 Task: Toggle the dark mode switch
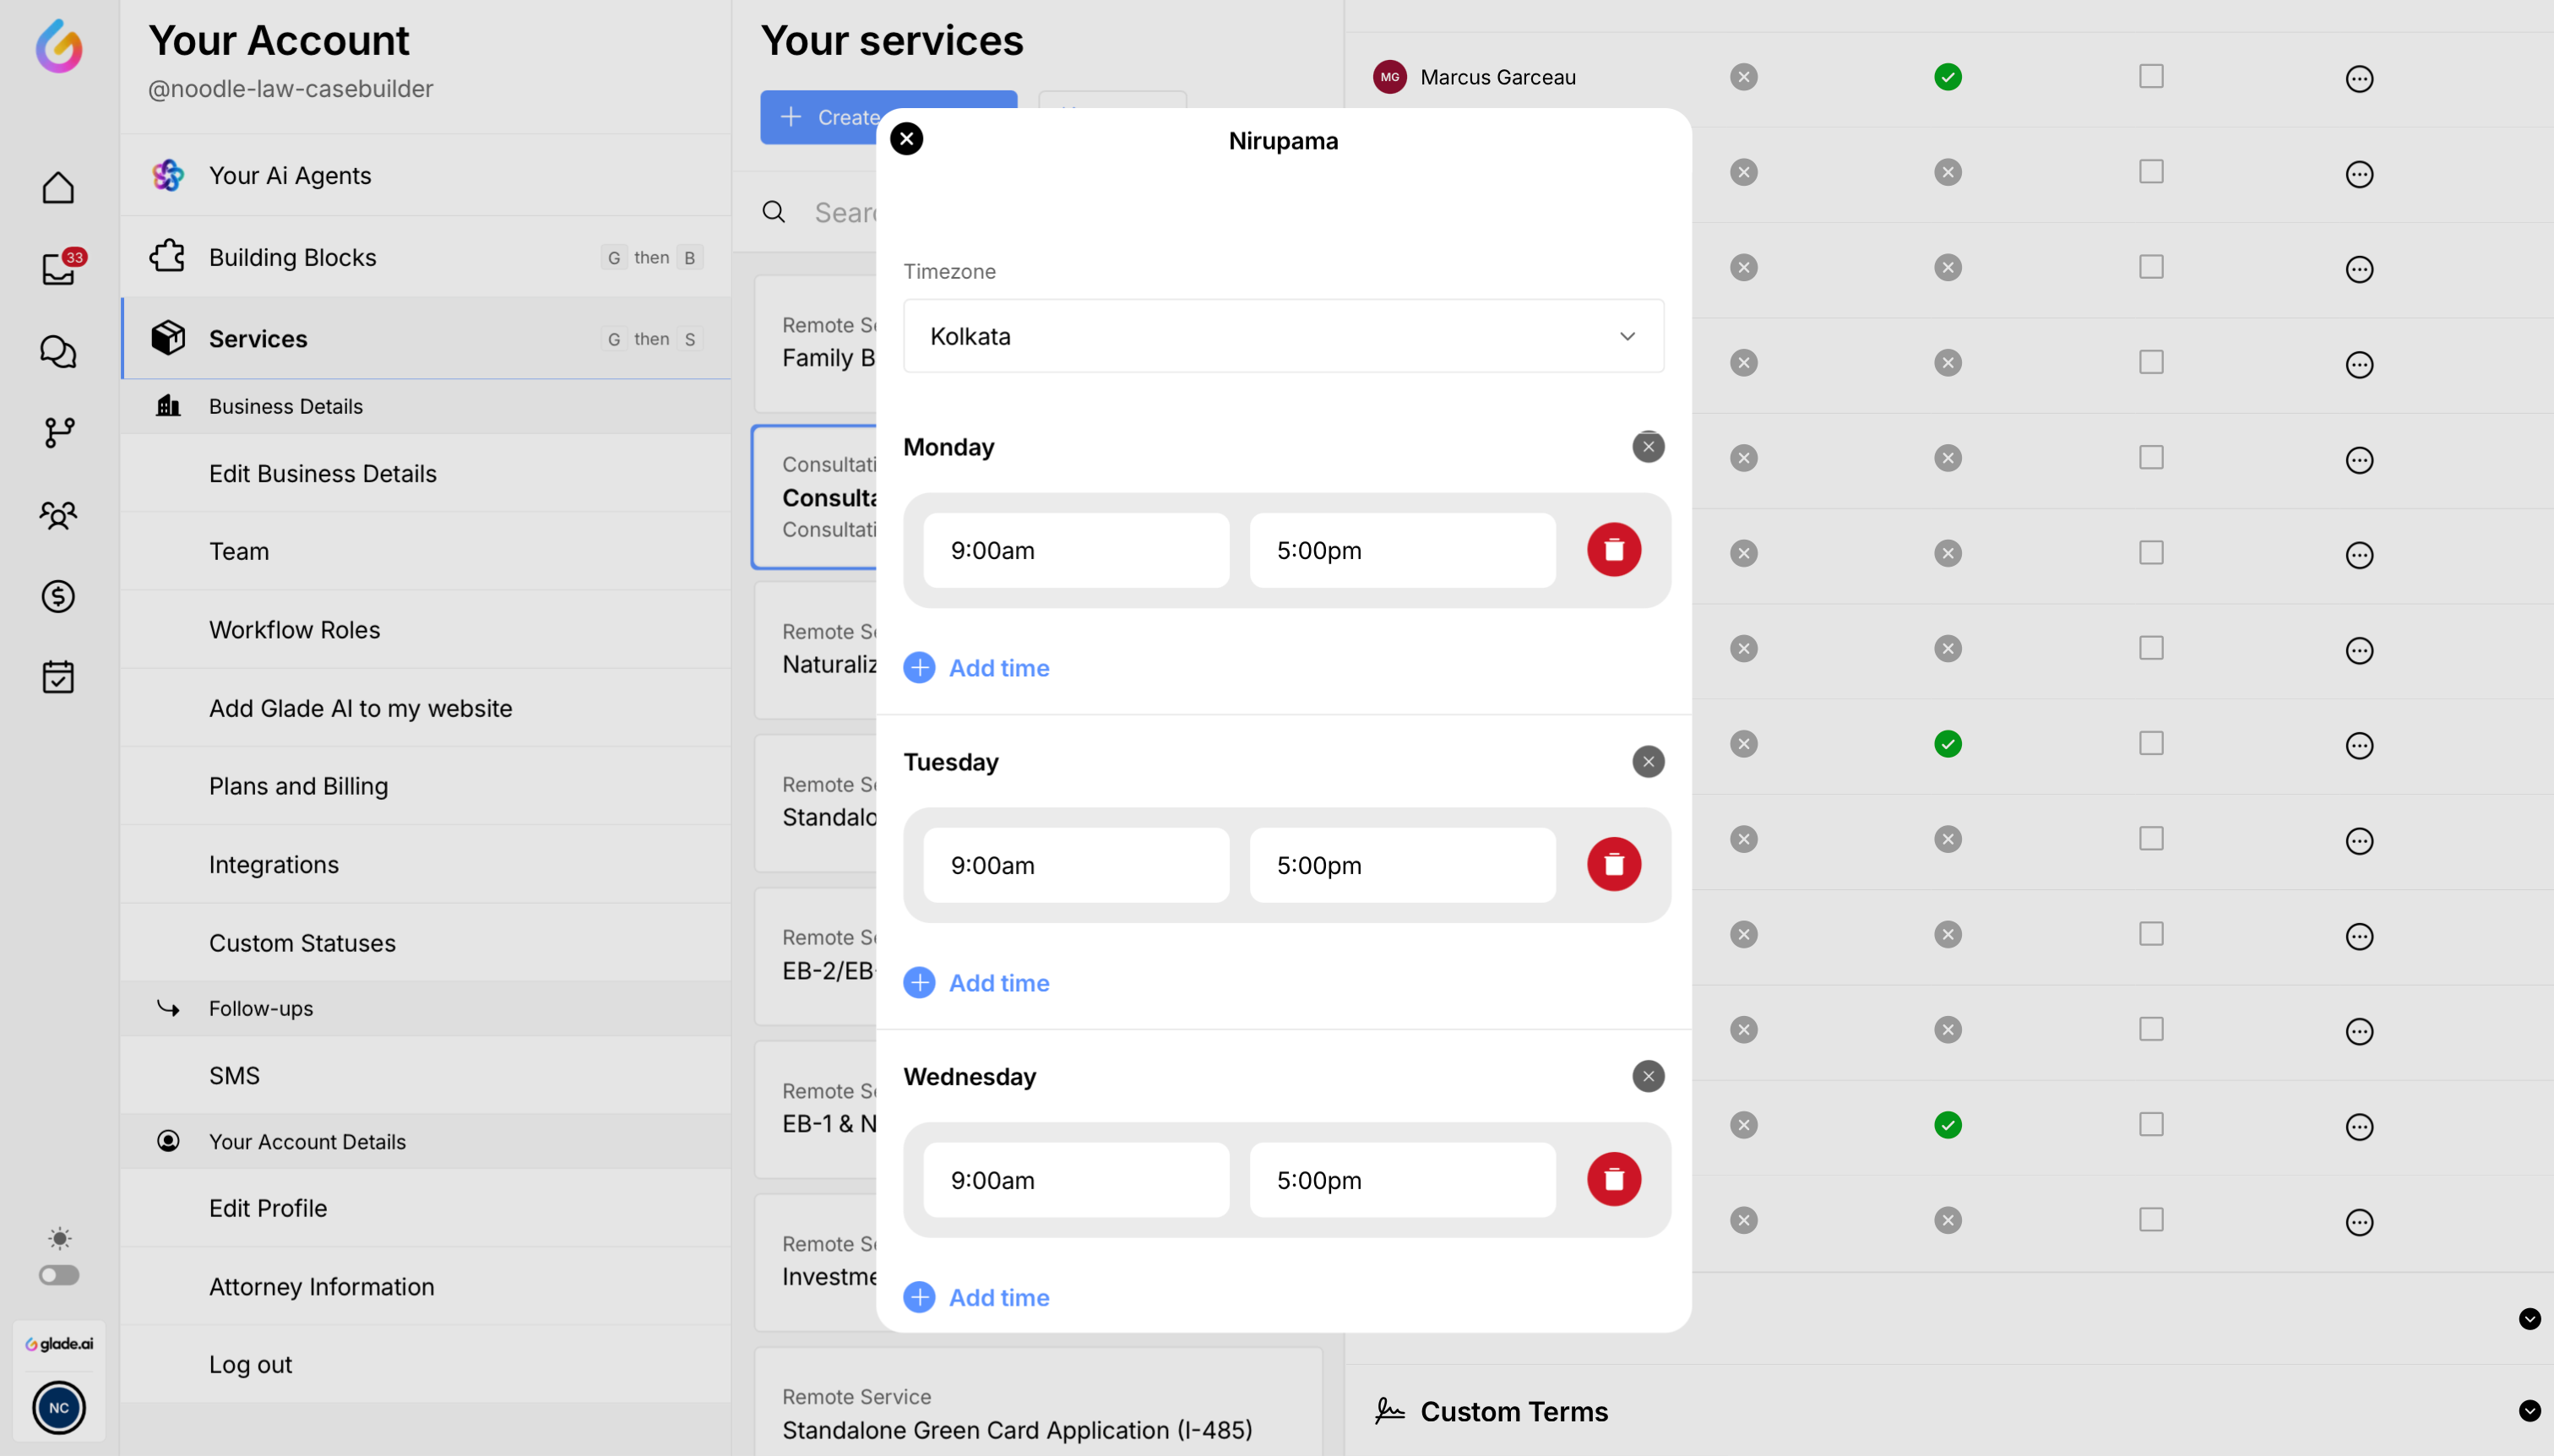[x=59, y=1274]
